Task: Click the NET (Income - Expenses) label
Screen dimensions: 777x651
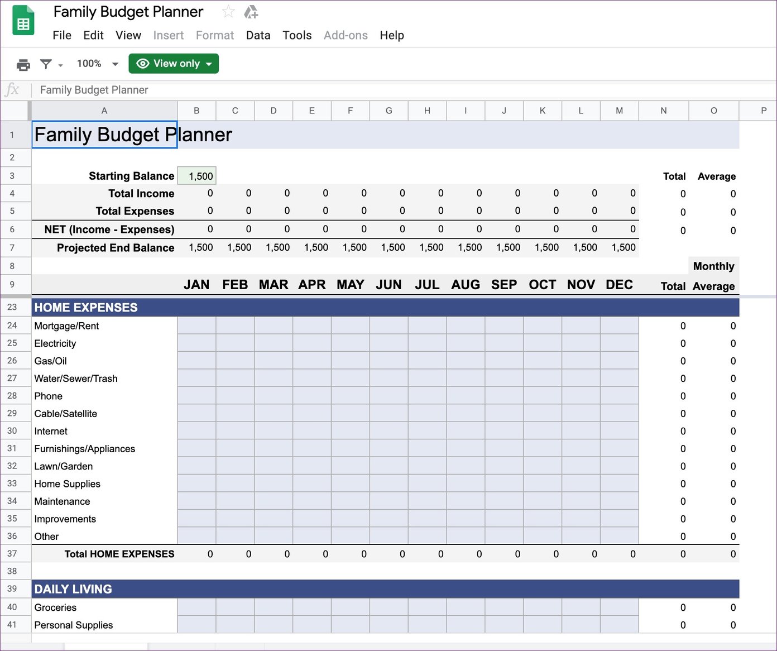Action: (x=109, y=229)
